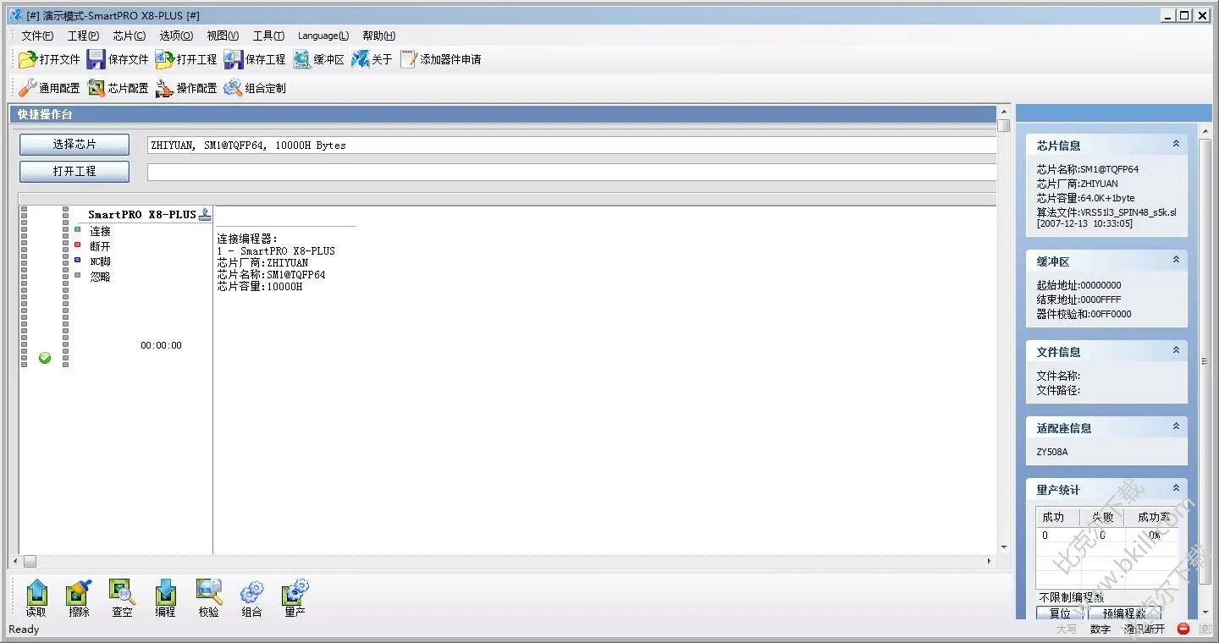Click the ZY508A adapter name
This screenshot has width=1219, height=643.
[x=1052, y=452]
